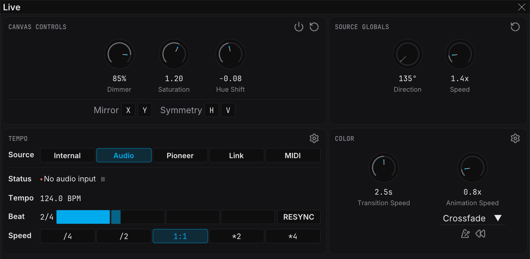This screenshot has height=259, width=530.
Task: Set tempo speed to *4
Action: pos(293,236)
